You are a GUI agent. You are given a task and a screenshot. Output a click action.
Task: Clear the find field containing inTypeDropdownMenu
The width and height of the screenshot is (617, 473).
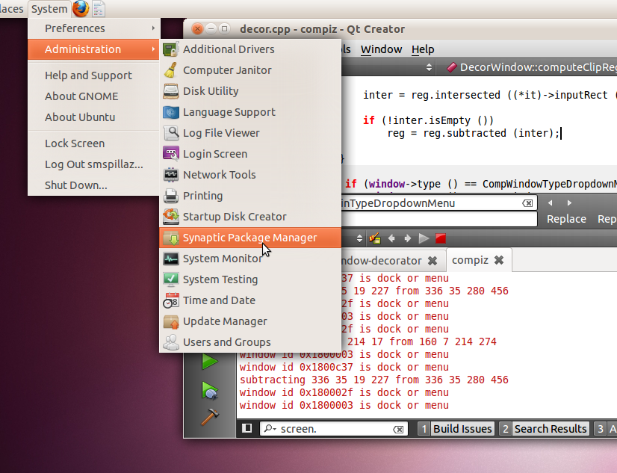527,203
